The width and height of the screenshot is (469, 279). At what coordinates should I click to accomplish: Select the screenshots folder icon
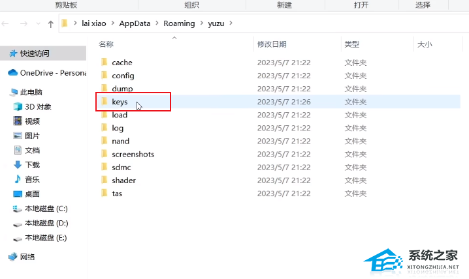coord(104,154)
